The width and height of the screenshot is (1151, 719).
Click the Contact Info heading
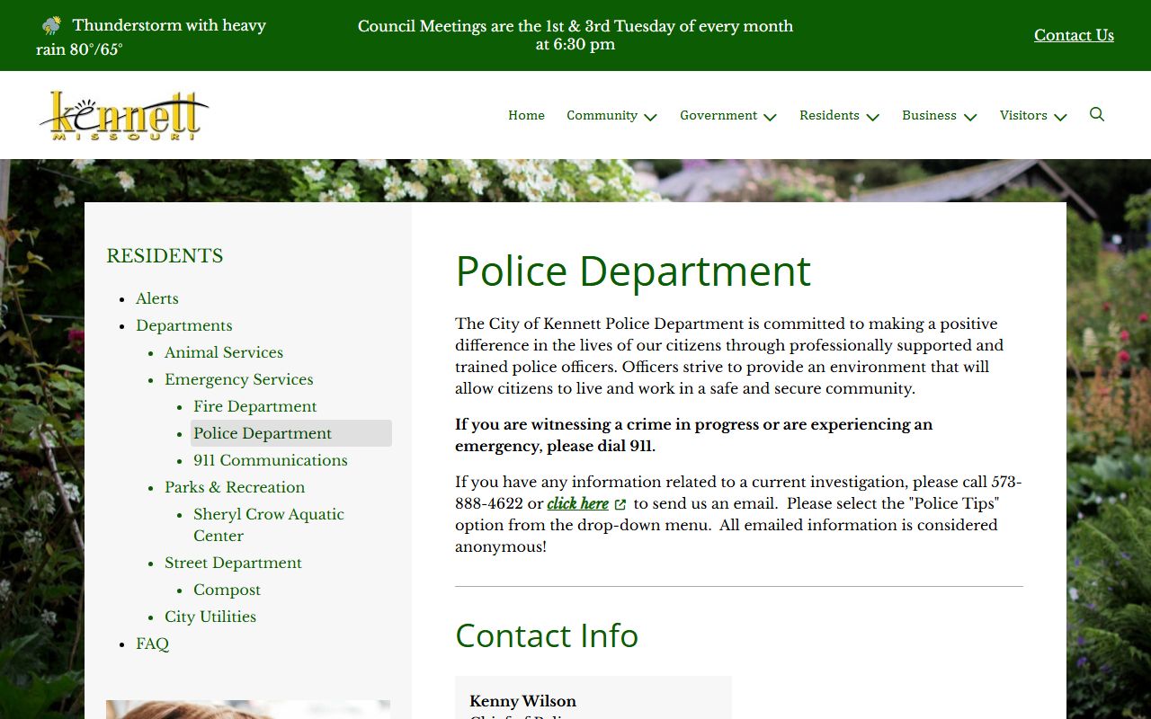coord(547,635)
